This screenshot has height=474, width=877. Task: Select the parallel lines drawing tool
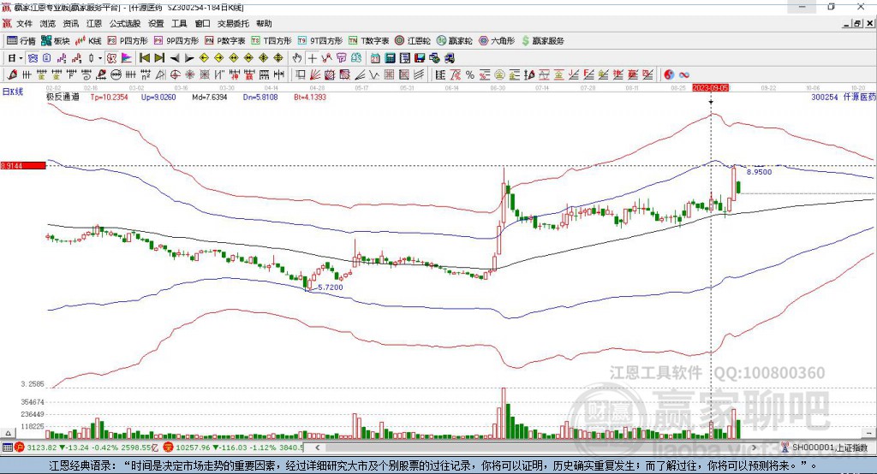(x=418, y=74)
